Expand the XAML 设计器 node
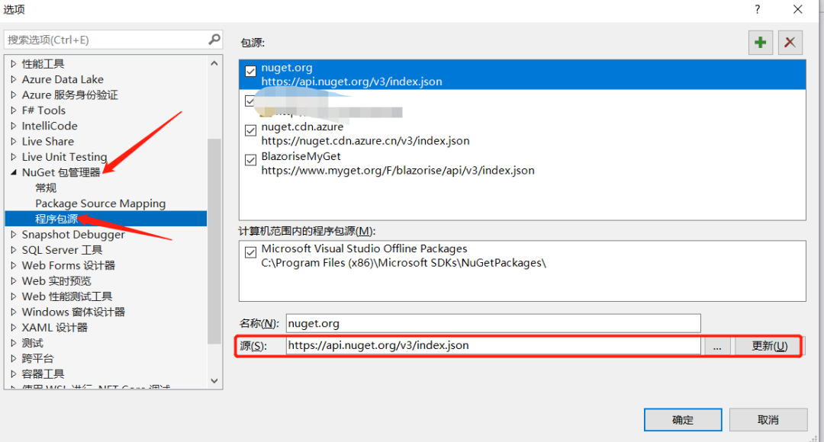The height and width of the screenshot is (442, 824). [14, 328]
